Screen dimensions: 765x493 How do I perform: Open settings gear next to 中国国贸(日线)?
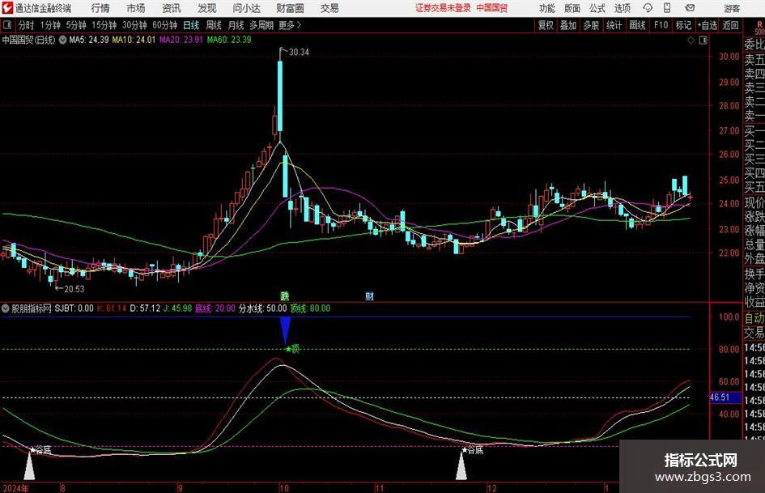point(62,40)
